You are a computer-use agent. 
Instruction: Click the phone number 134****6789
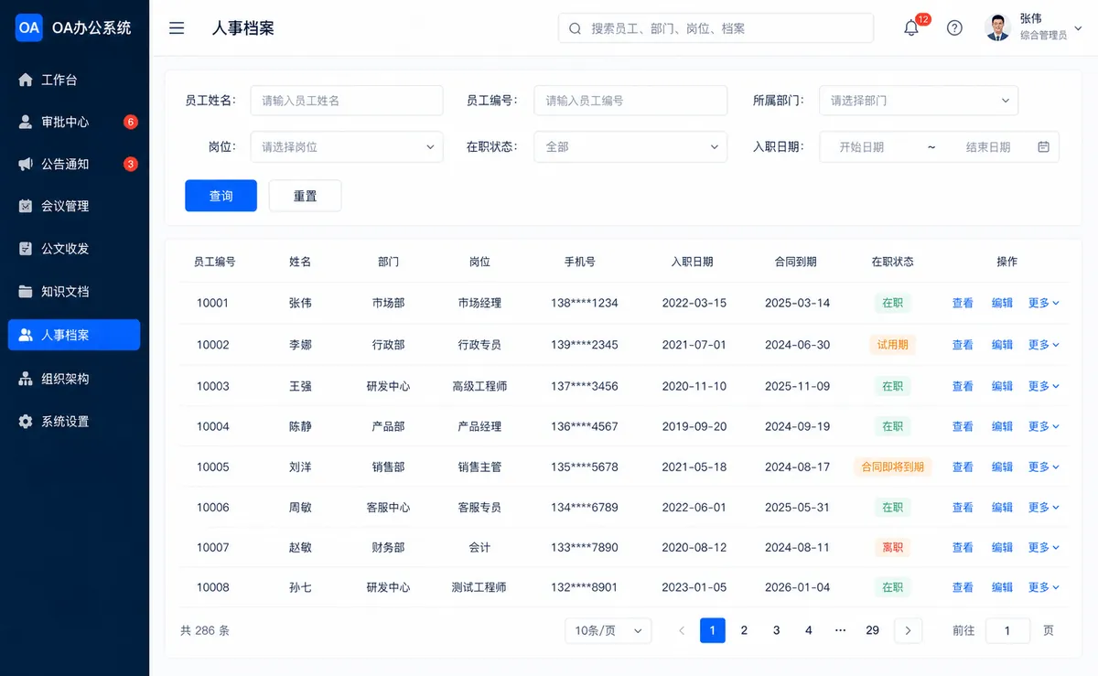[585, 507]
